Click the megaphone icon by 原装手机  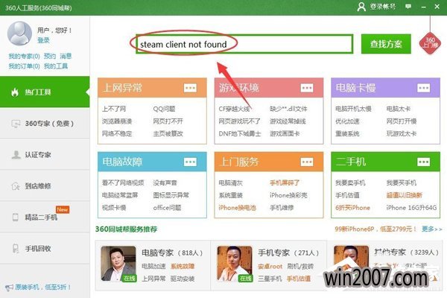(9, 288)
